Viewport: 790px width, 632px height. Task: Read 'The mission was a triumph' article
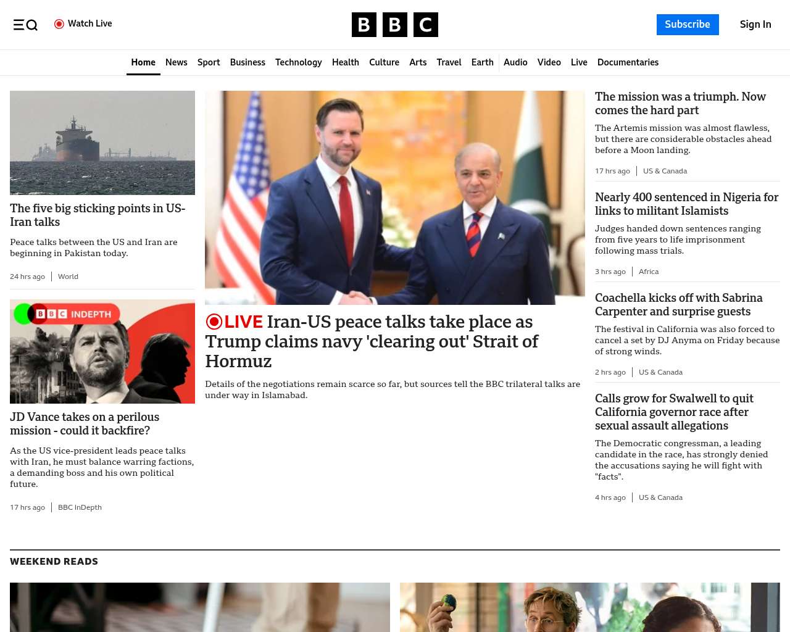point(680,104)
